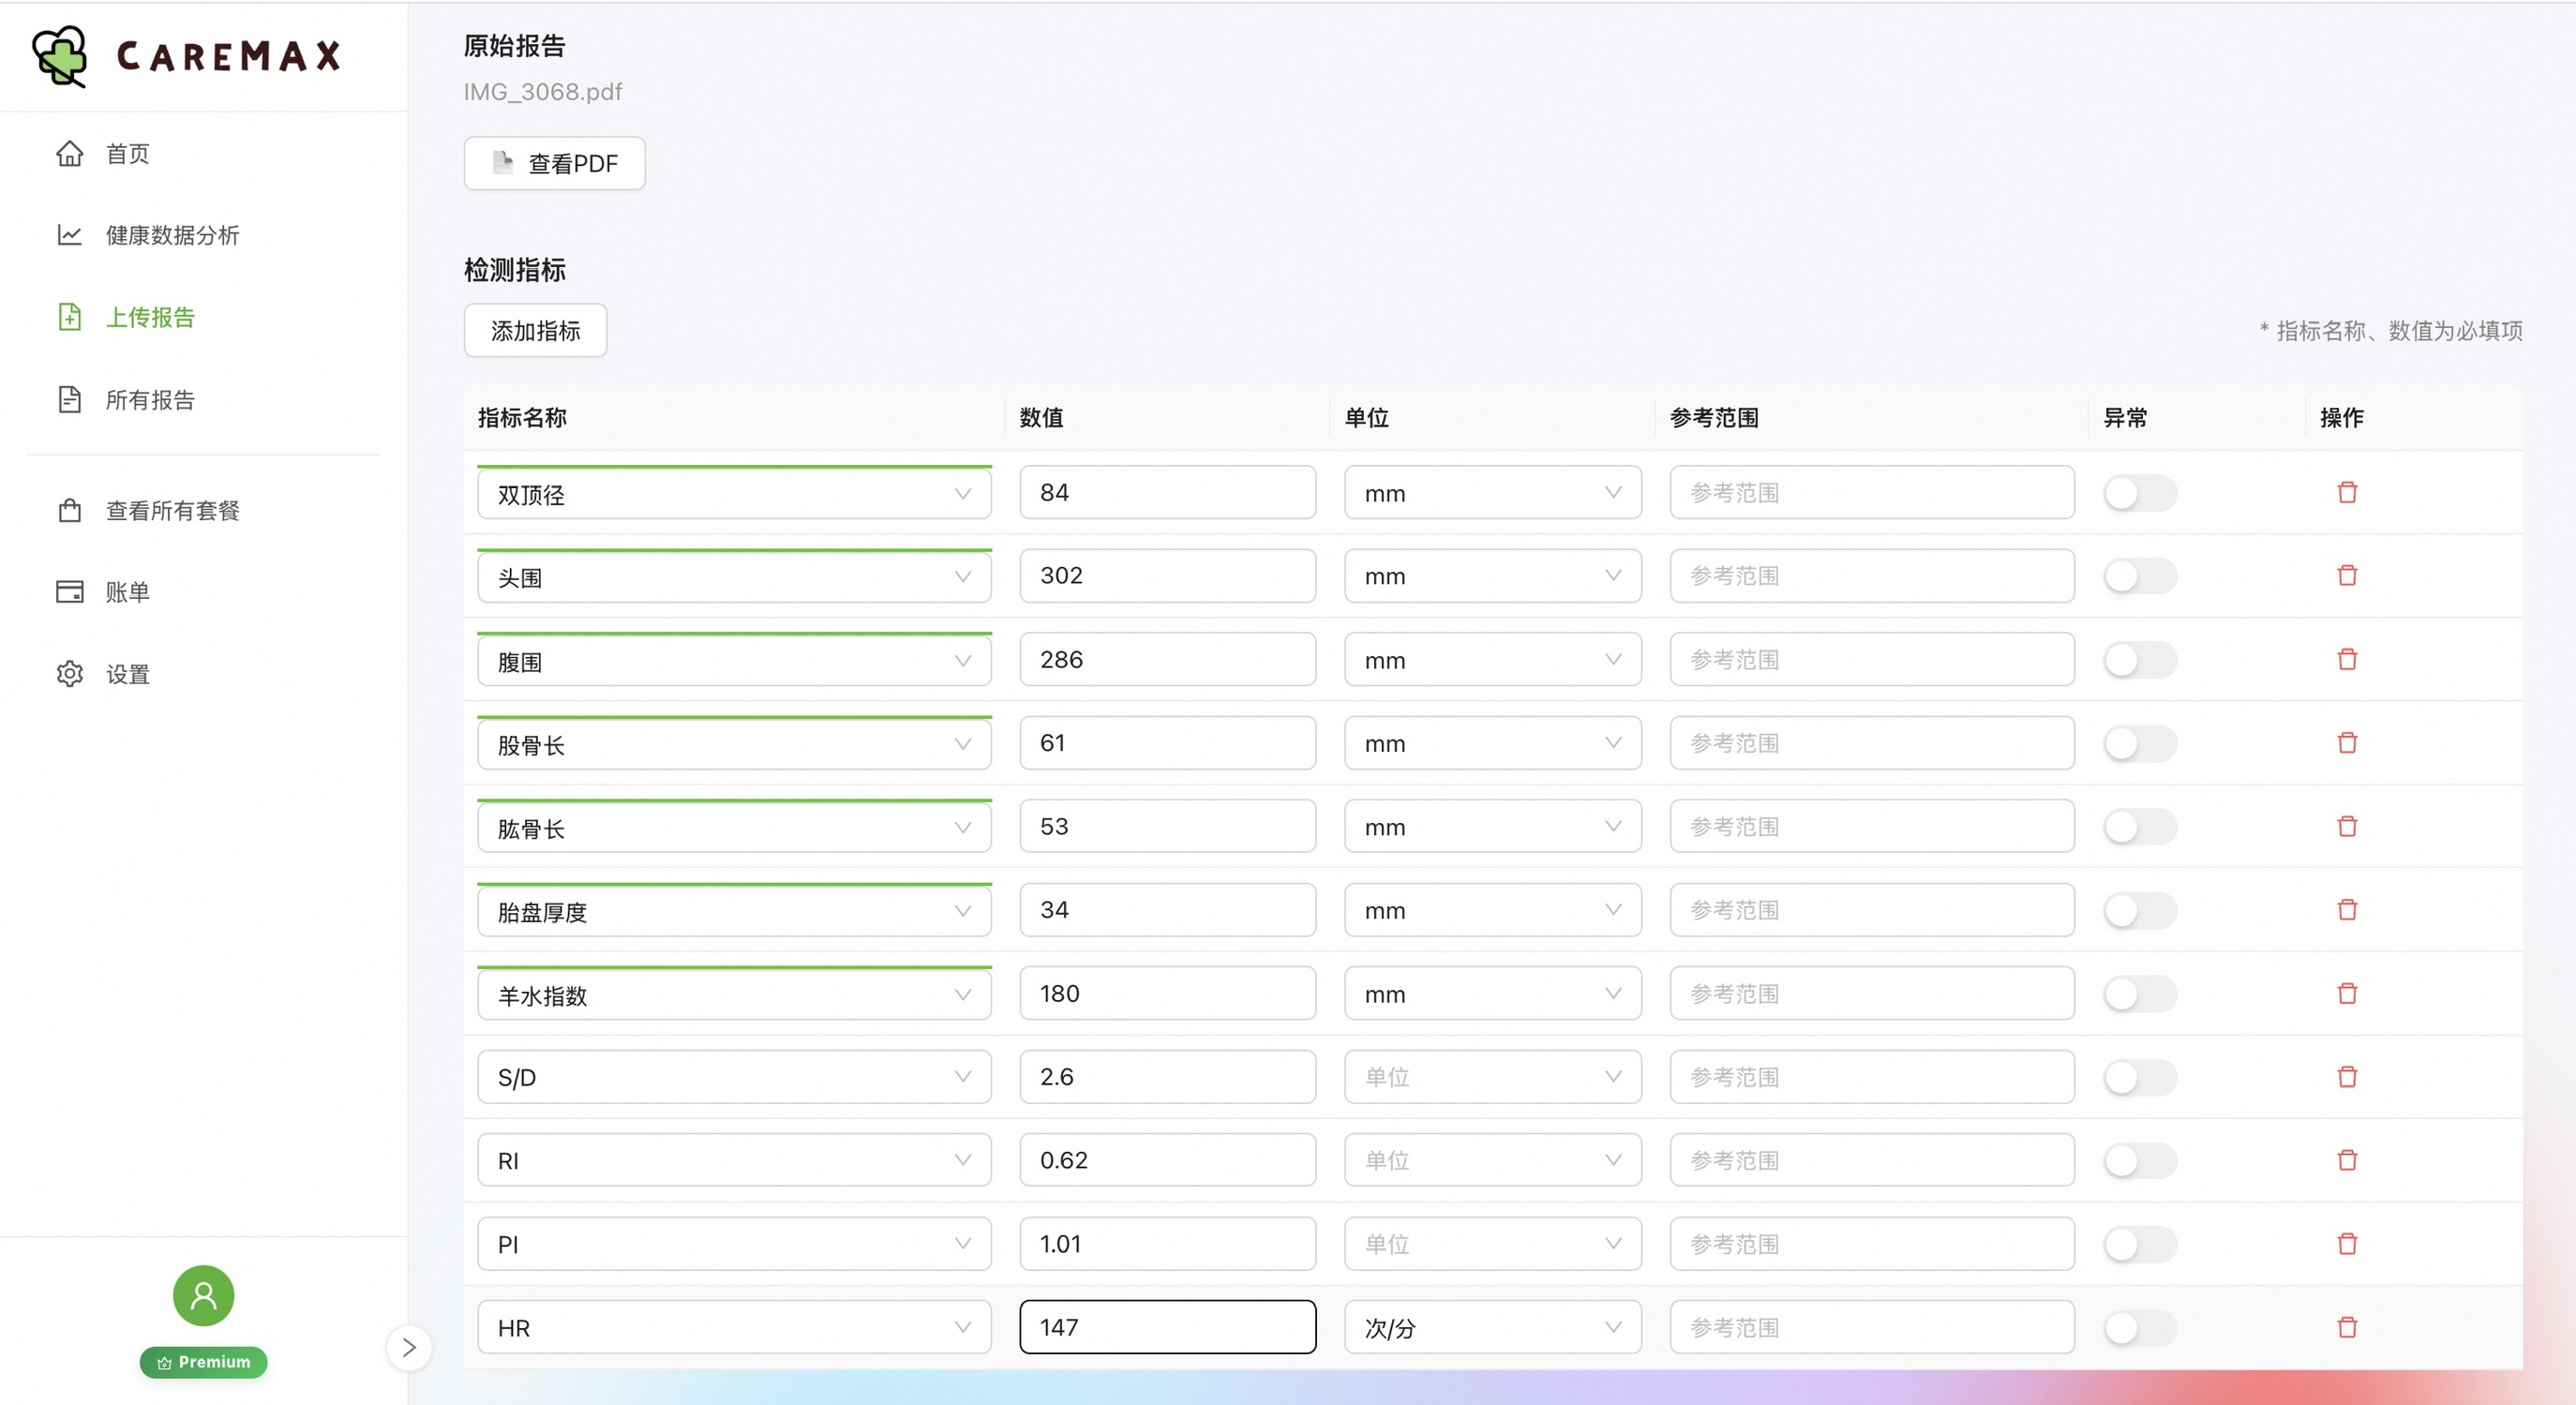The image size is (2576, 1405).
Task: Open the HR indicator name dropdown
Action: (x=734, y=1327)
